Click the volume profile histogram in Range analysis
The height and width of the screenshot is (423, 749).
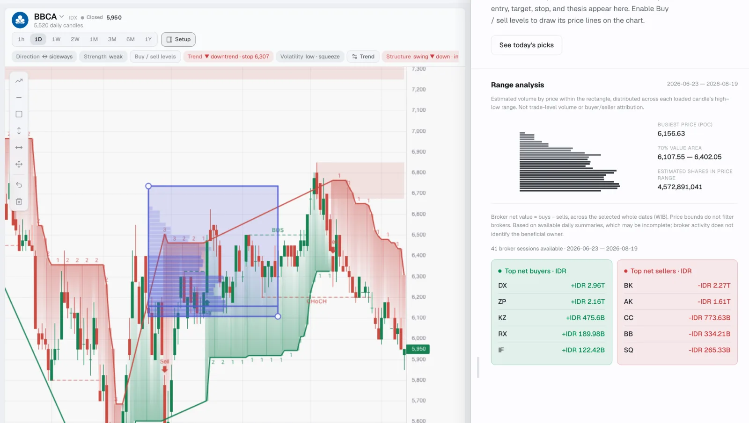569,162
